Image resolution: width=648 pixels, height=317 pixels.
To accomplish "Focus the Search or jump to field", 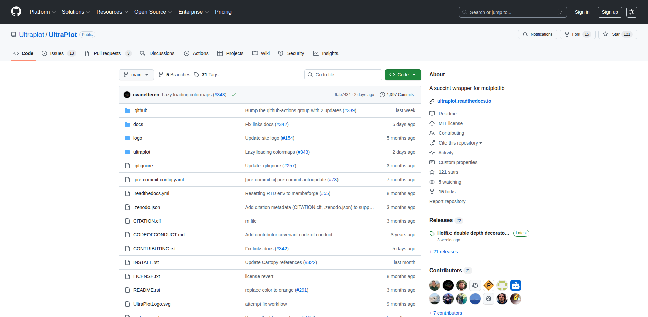I will tap(513, 12).
